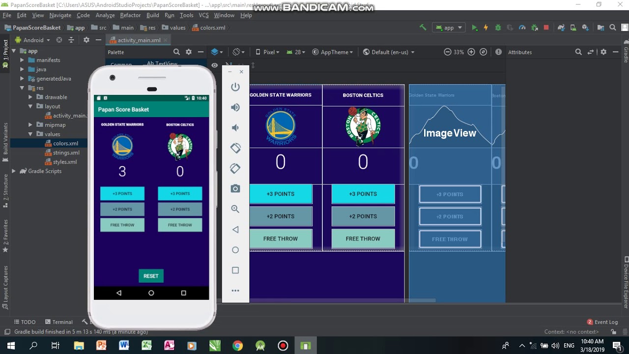Run the app with green play icon
The width and height of the screenshot is (629, 354).
coord(474,28)
